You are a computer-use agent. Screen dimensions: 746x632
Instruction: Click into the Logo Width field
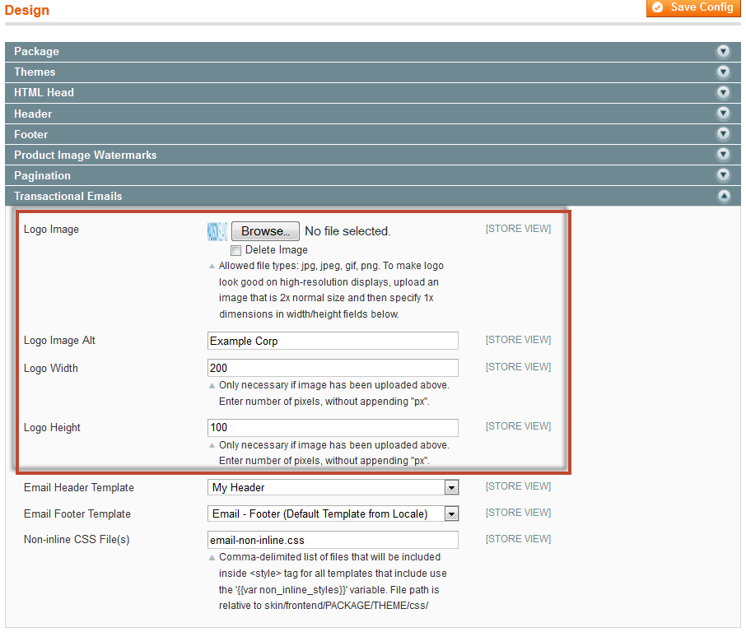tap(333, 368)
